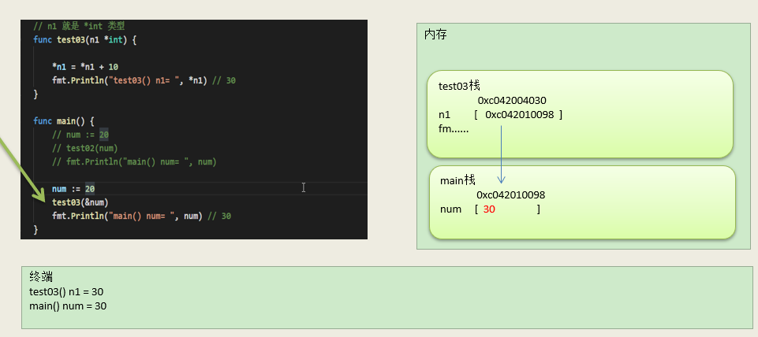Click the Println "test03() n1= " line
Viewport: 758px width, 337px height.
144,80
